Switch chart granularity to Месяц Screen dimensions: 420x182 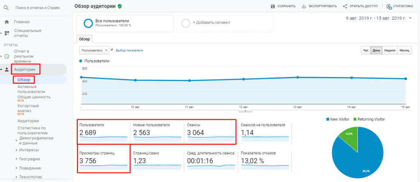[404, 50]
